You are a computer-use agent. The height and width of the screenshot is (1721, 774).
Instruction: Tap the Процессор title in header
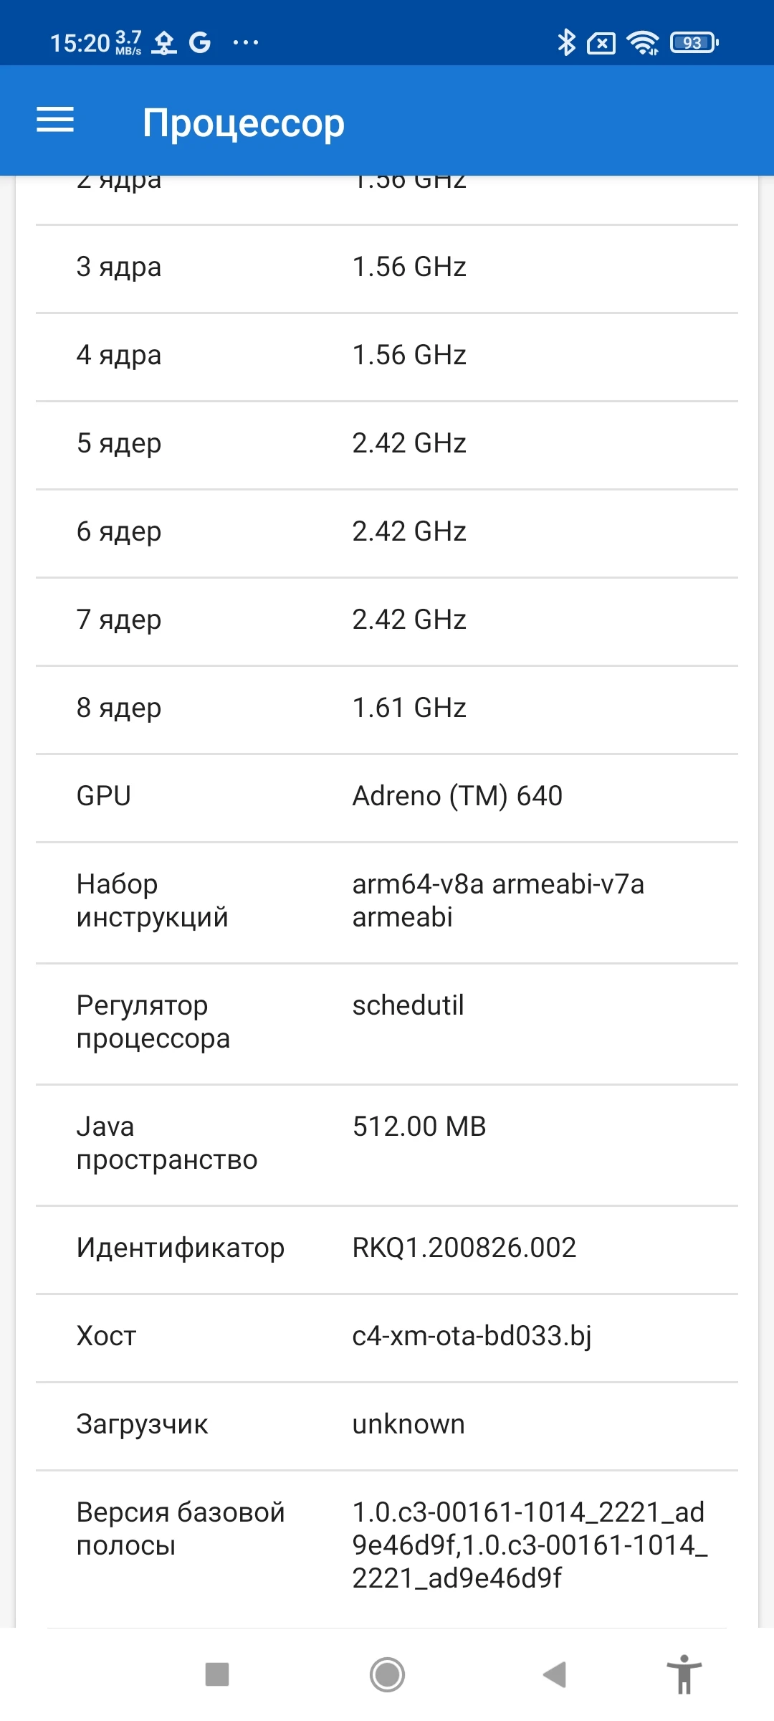tap(244, 123)
